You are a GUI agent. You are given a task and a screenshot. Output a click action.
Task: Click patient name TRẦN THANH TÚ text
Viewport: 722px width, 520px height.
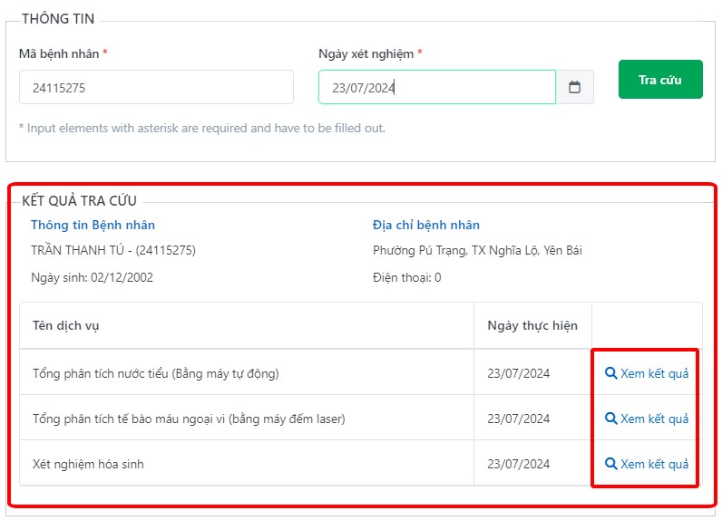(77, 250)
